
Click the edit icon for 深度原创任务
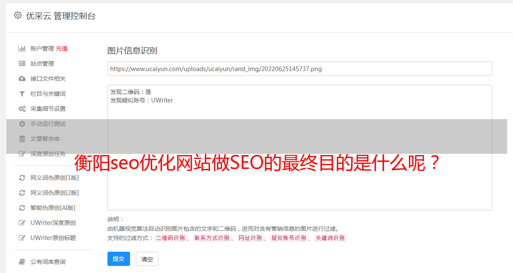click(x=22, y=154)
